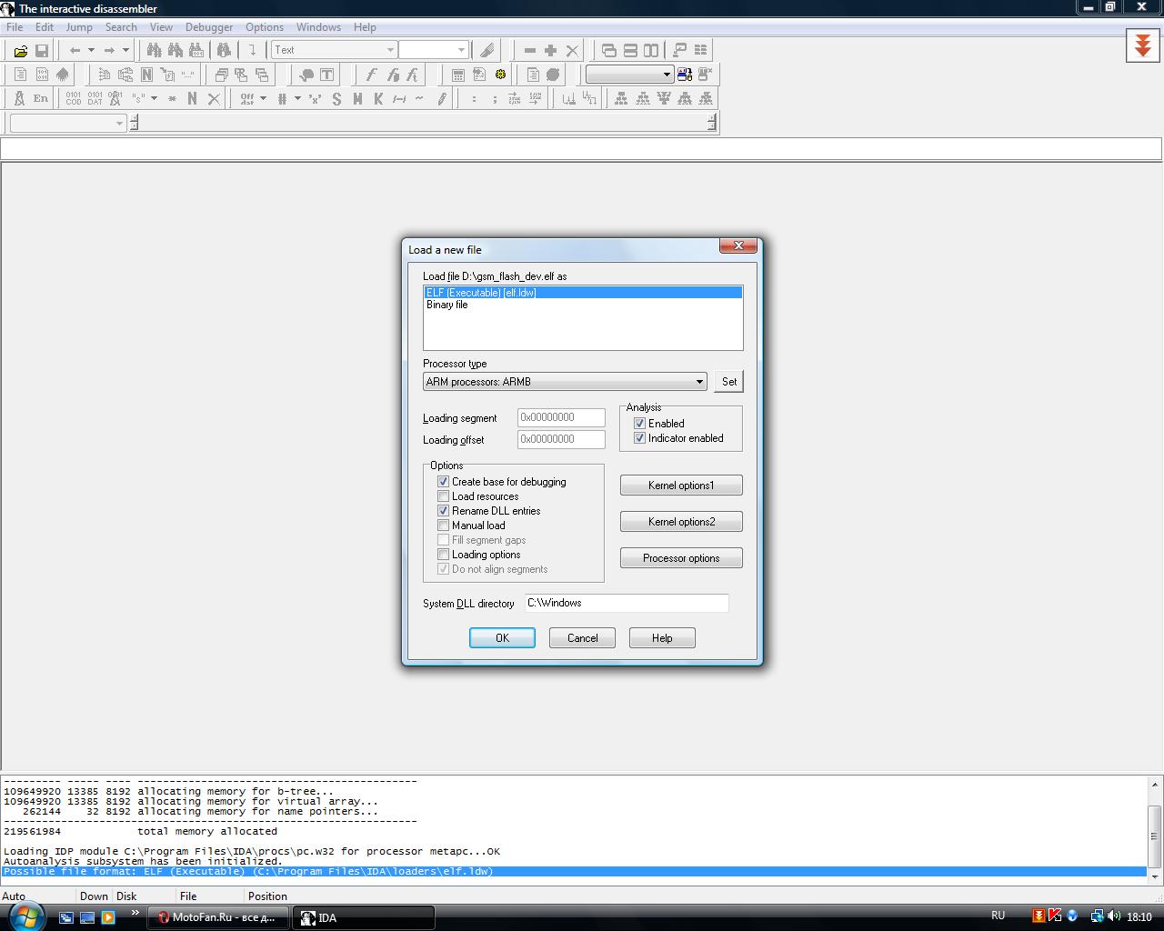Enable the Manual load checkbox
The height and width of the screenshot is (931, 1164).
pos(444,526)
